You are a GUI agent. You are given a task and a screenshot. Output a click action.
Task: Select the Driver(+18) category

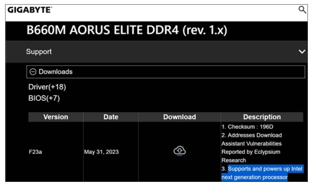click(x=47, y=87)
